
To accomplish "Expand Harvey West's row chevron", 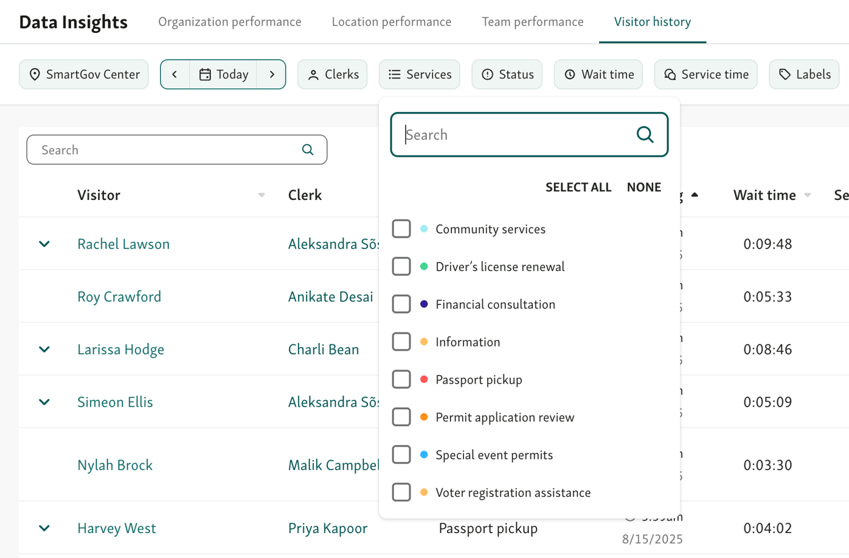I will 44,528.
